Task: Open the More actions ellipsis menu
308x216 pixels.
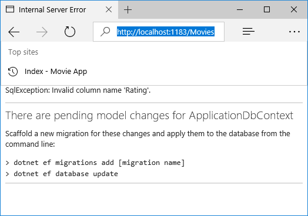Action: 294,32
